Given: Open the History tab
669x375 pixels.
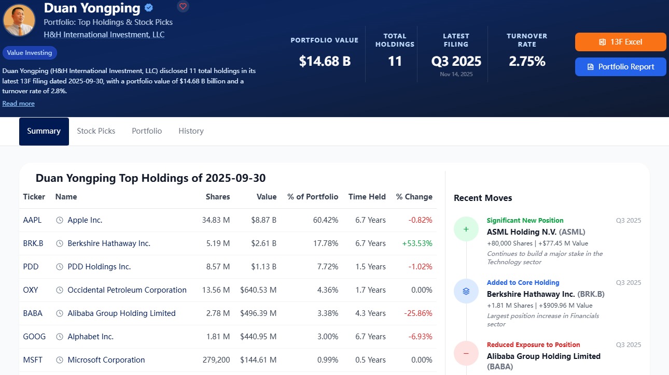Looking at the screenshot, I should click(191, 131).
